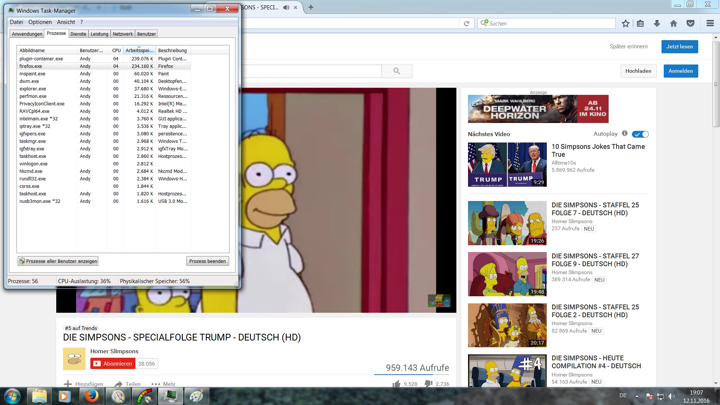Click the Abonnieren subscribe button
Viewport: 720px width, 405px height.
113,363
